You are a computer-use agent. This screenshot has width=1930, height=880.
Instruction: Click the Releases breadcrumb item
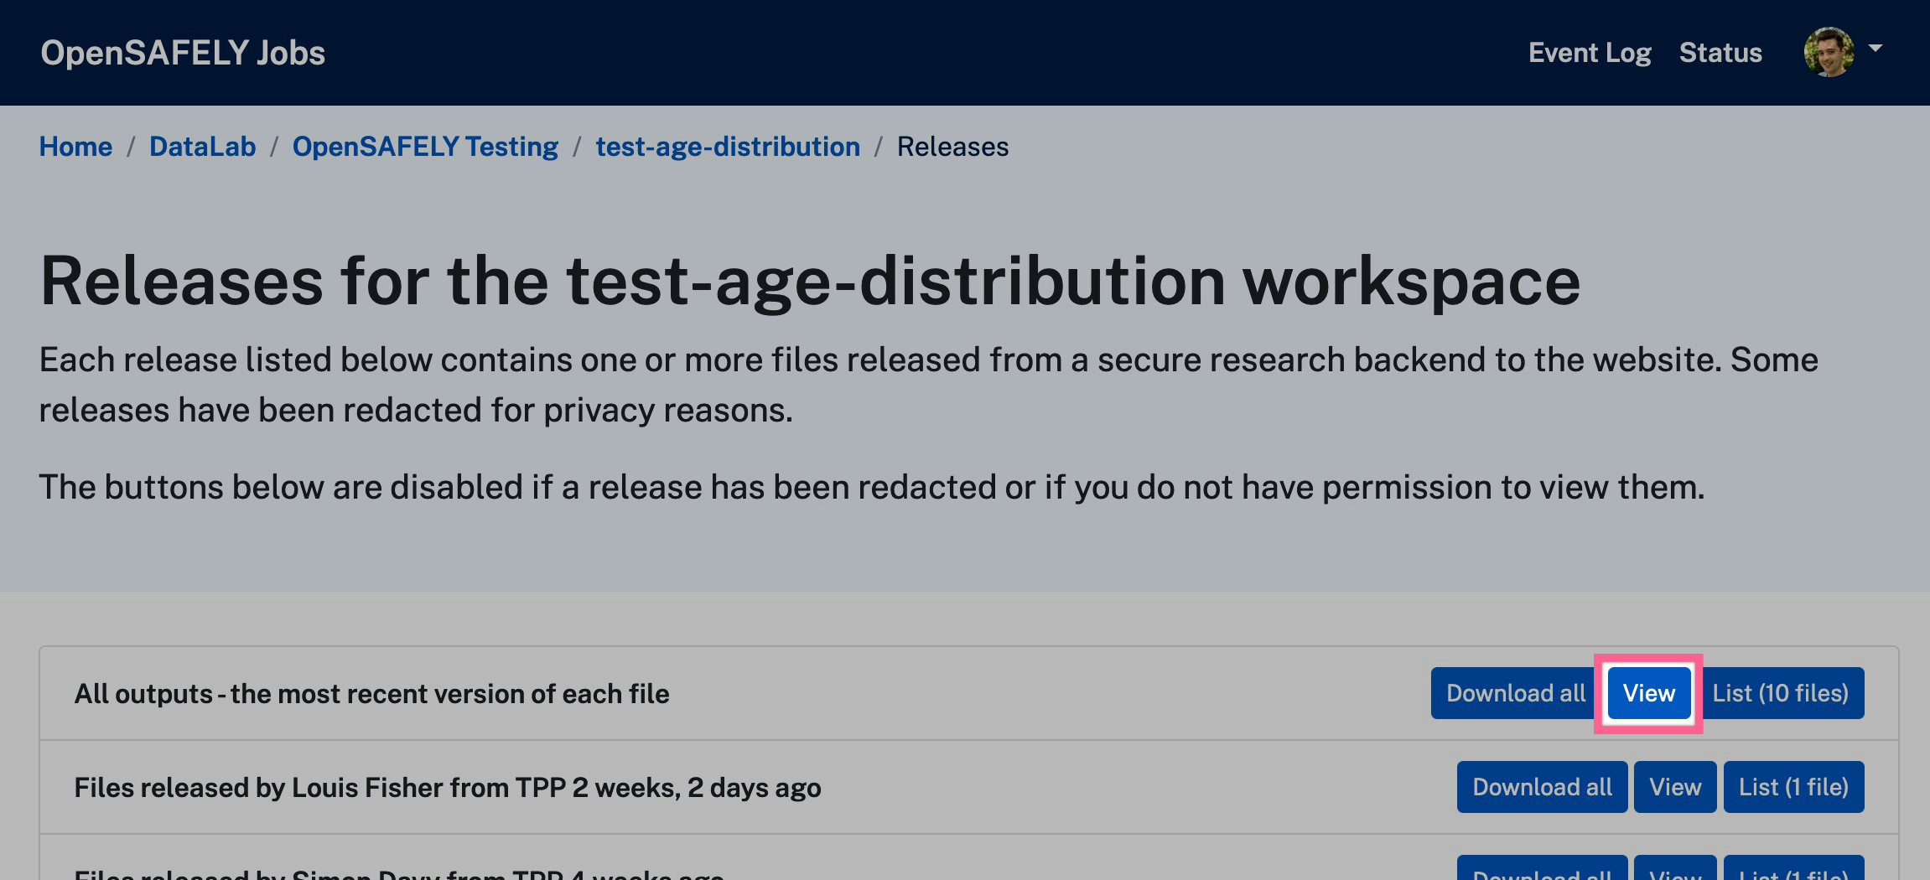click(x=952, y=147)
